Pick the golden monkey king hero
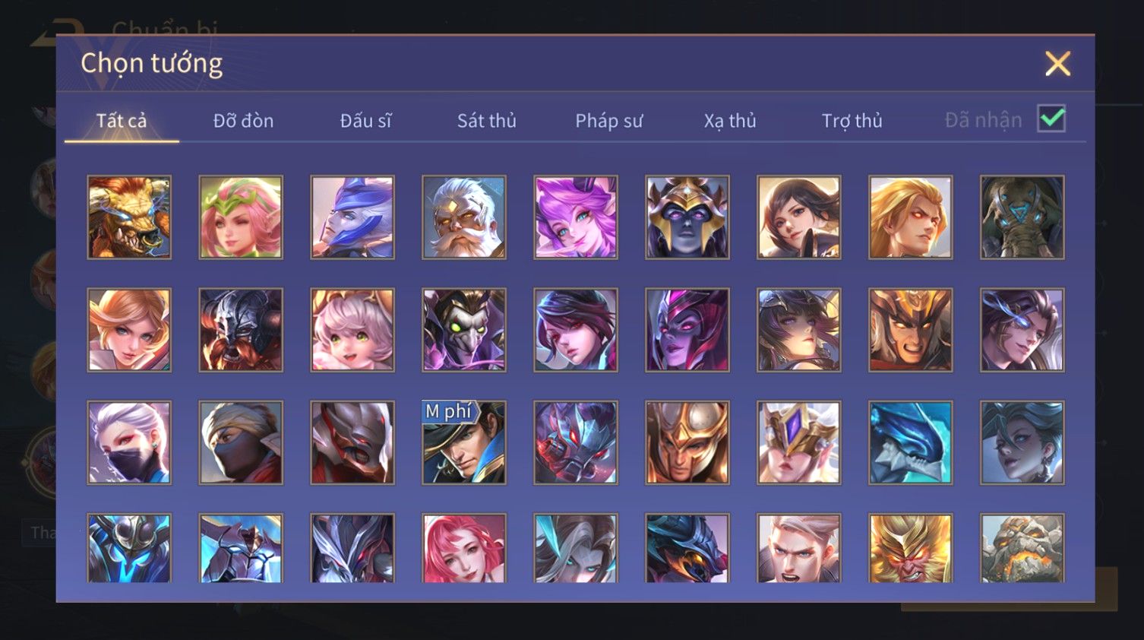1144x640 pixels. [910, 548]
